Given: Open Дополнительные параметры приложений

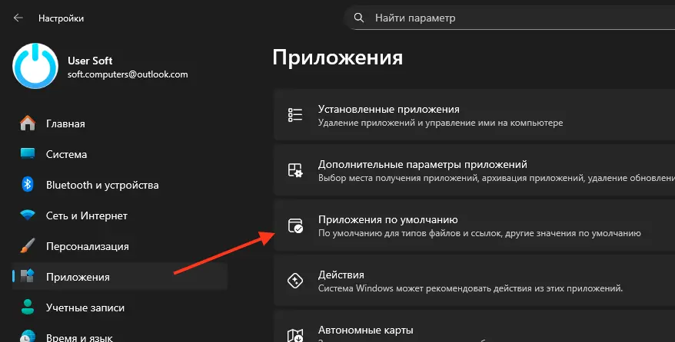Looking at the screenshot, I should pos(474,170).
